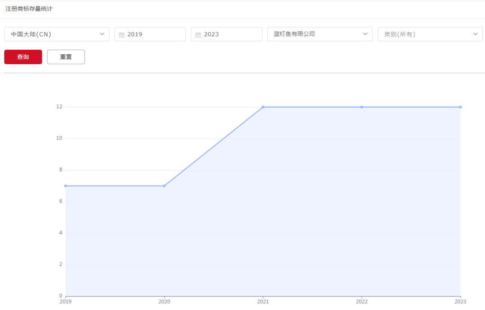
Task: Select the 2019 data point on the chart
Action: (x=66, y=186)
